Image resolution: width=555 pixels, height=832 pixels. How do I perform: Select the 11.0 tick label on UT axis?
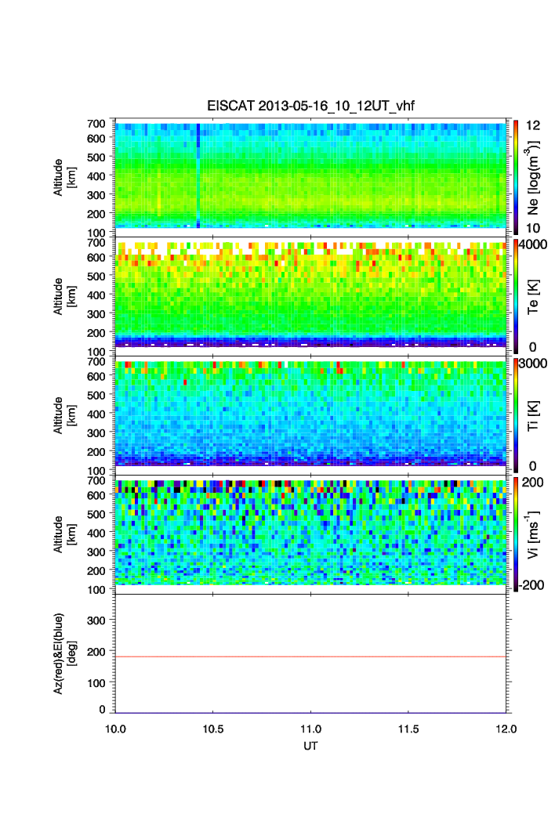tap(311, 729)
